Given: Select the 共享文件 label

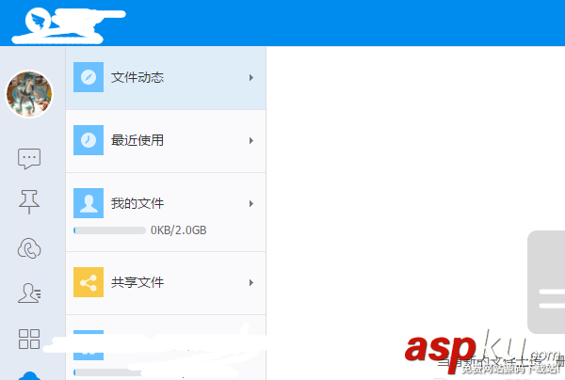Looking at the screenshot, I should point(137,282).
